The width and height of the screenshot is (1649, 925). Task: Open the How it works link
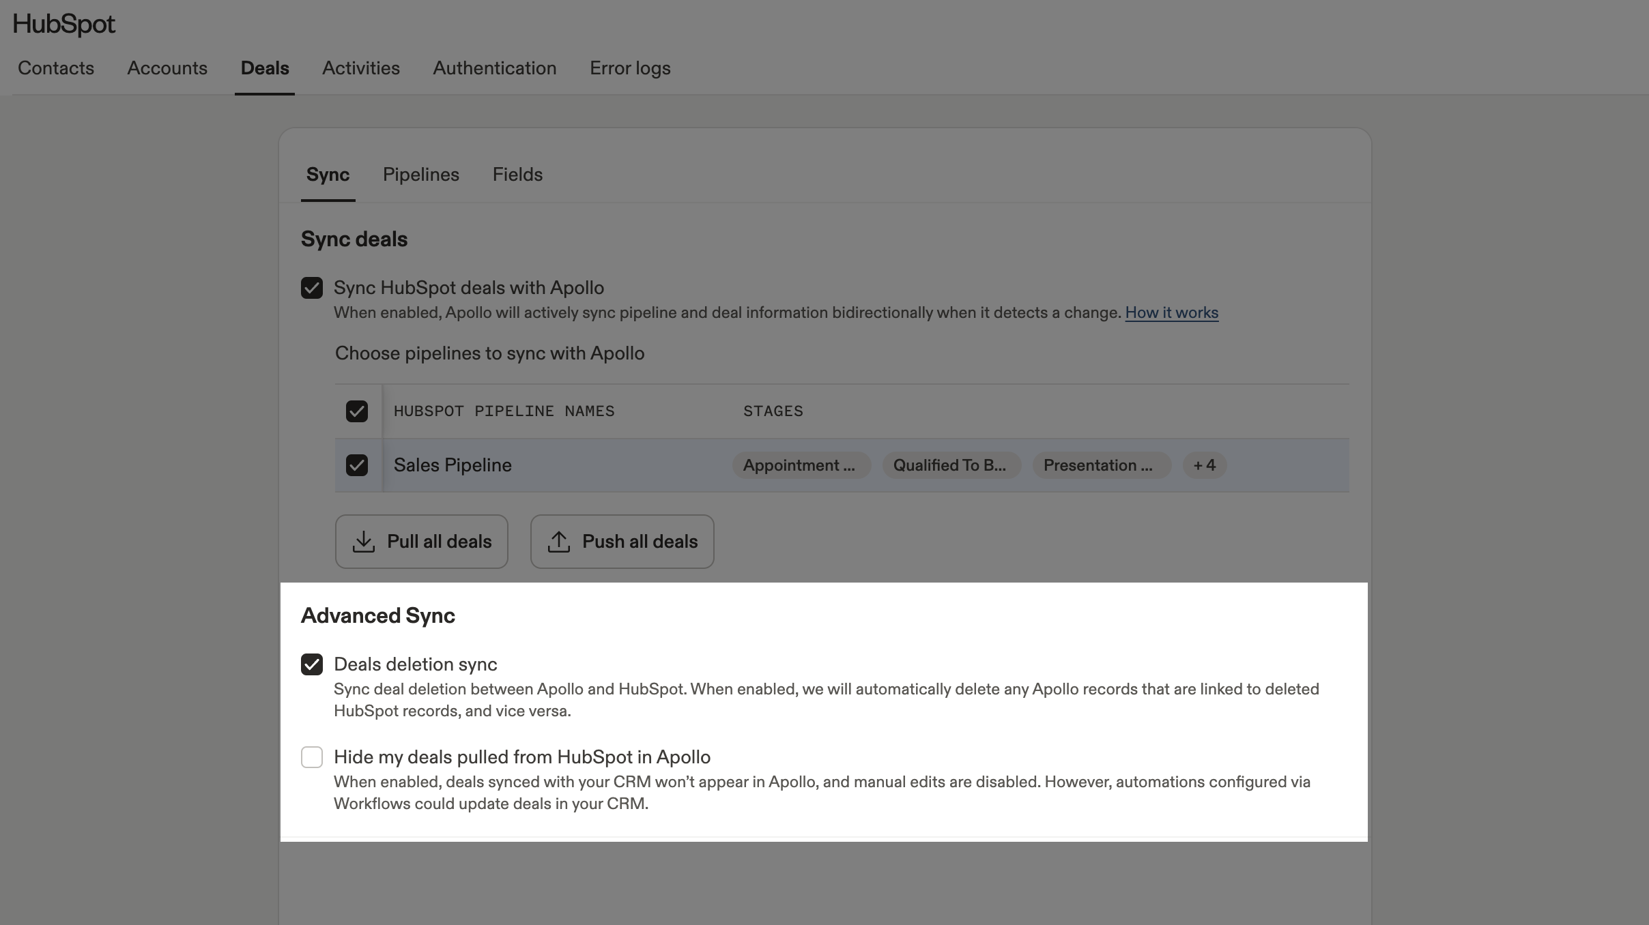click(1171, 312)
